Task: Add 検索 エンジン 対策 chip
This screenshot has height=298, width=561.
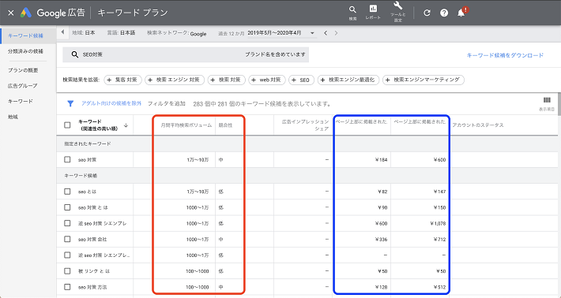Action: coord(175,80)
